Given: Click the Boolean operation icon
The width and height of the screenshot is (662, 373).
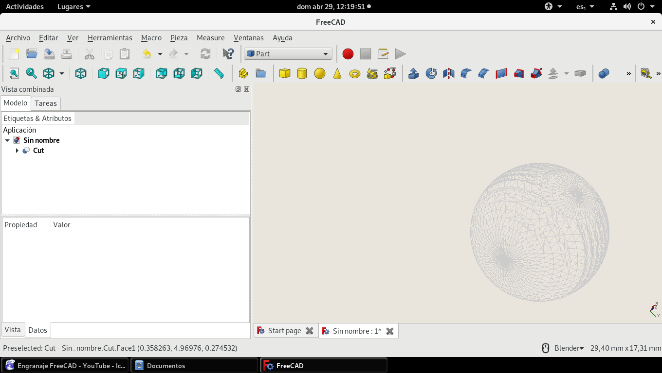Looking at the screenshot, I should 604,73.
